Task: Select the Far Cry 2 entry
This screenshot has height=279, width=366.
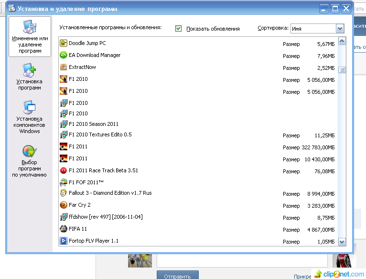Action: [x=198, y=205]
